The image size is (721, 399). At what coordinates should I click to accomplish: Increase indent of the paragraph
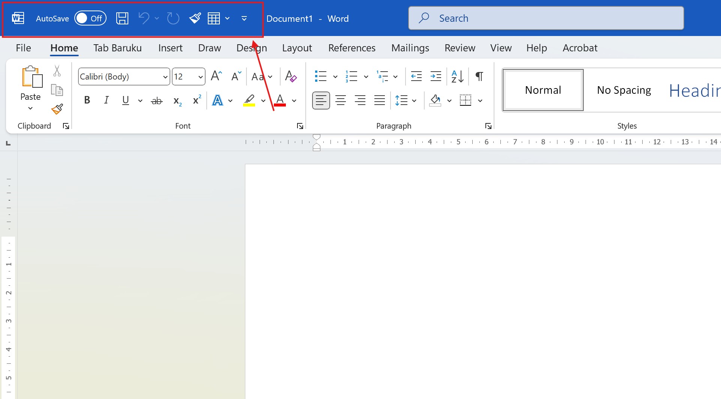click(436, 76)
